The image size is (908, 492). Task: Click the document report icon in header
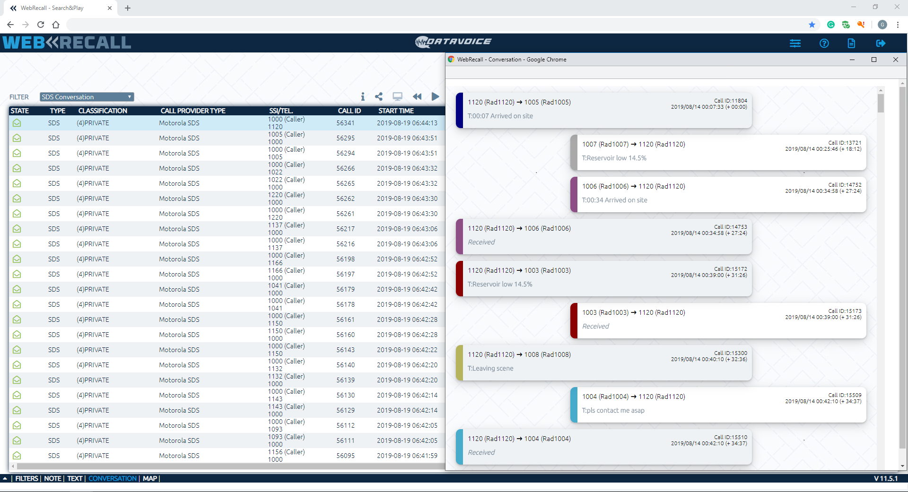851,43
